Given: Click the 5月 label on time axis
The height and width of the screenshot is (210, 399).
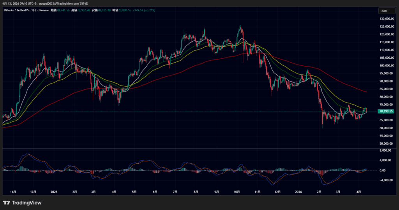Looking at the screenshot, I should point(134,192).
